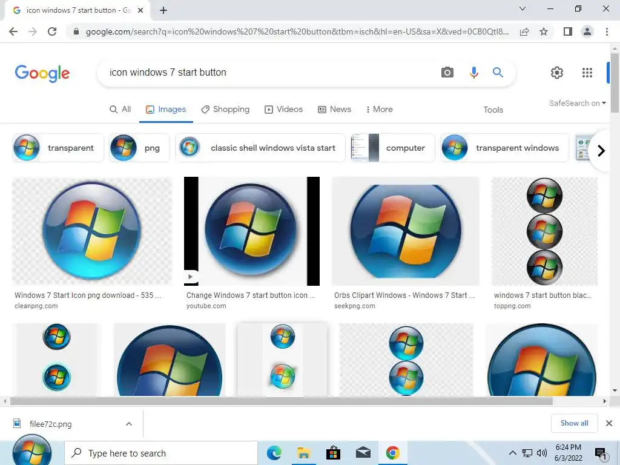The height and width of the screenshot is (465, 620).
Task: Open network status tray icon
Action: [527, 453]
